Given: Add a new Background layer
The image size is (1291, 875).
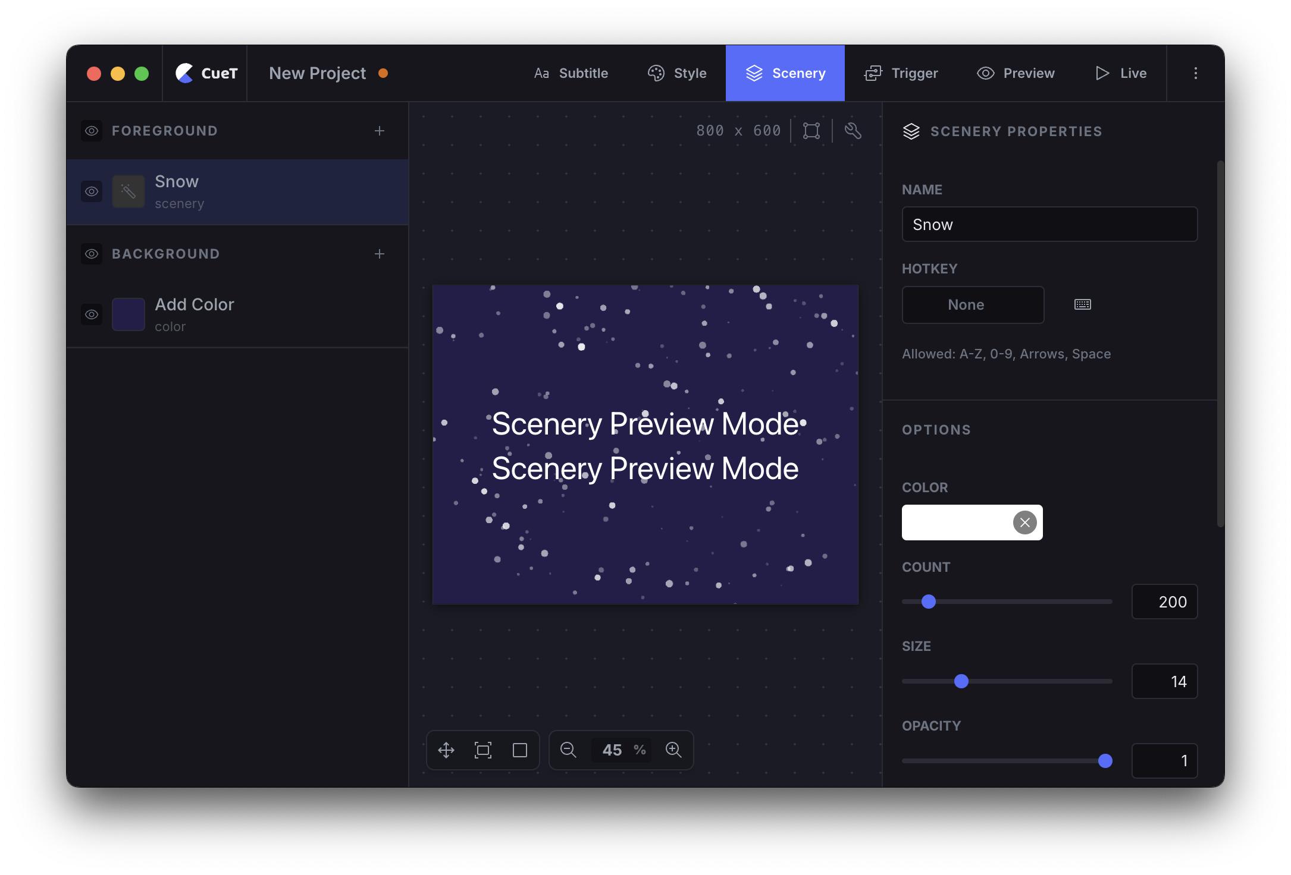Looking at the screenshot, I should coord(380,254).
